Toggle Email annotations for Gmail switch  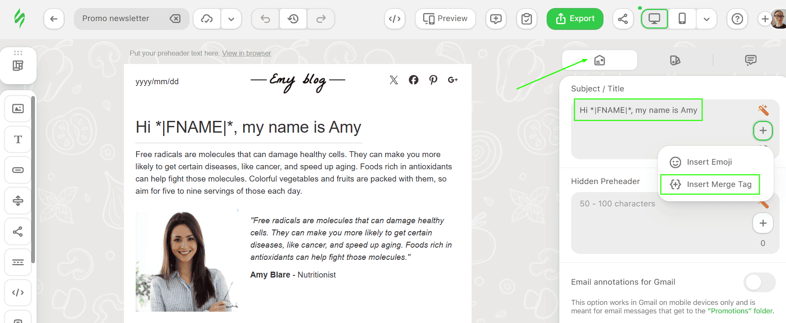759,282
